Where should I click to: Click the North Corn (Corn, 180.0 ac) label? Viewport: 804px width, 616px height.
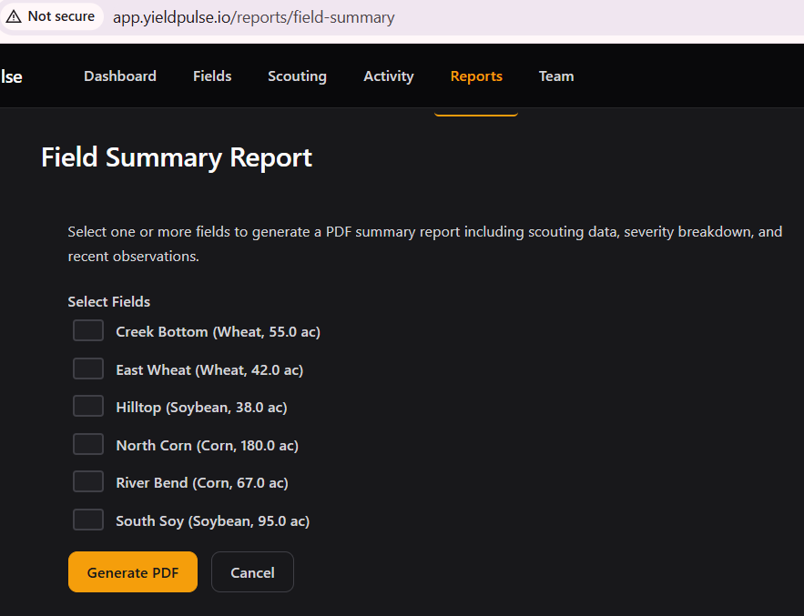click(207, 445)
